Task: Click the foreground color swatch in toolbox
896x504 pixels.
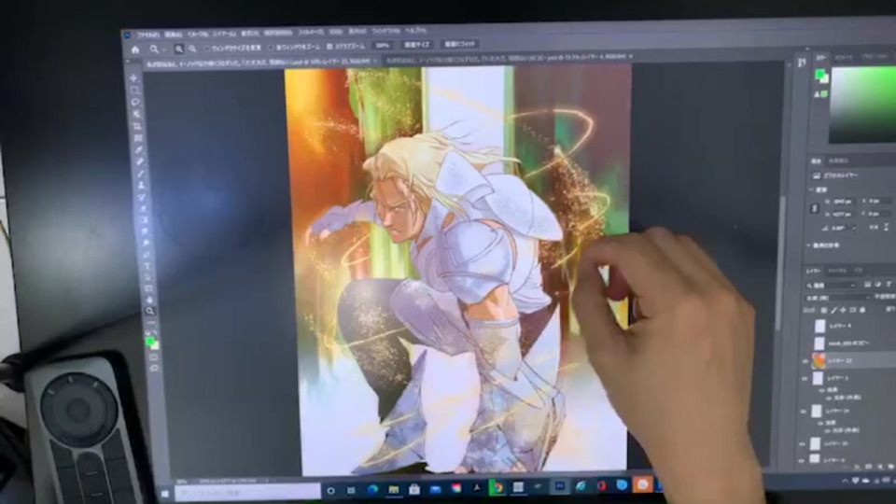Action: coord(149,342)
